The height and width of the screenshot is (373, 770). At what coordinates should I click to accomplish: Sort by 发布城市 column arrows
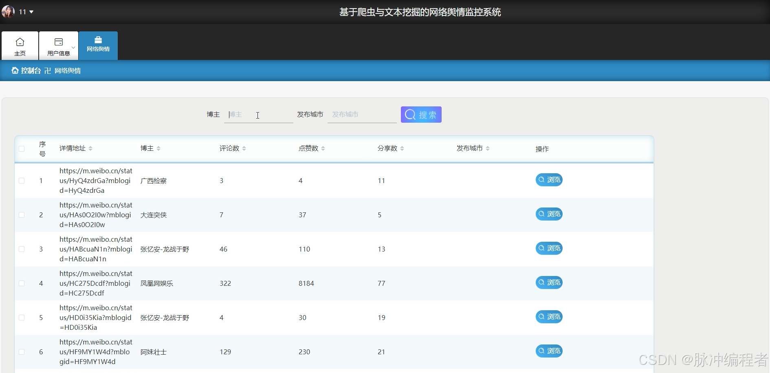click(488, 148)
